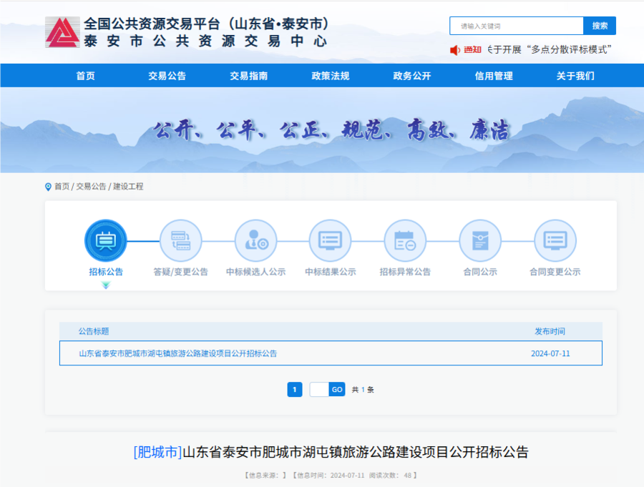Open the 中标候选人公示 icon

click(x=255, y=240)
